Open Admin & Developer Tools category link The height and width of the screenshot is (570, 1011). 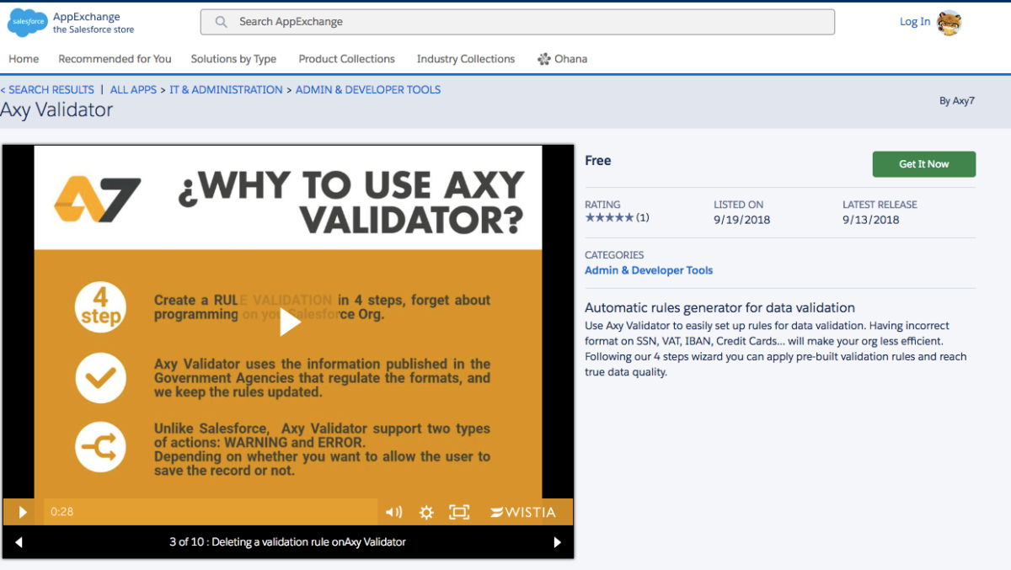649,270
